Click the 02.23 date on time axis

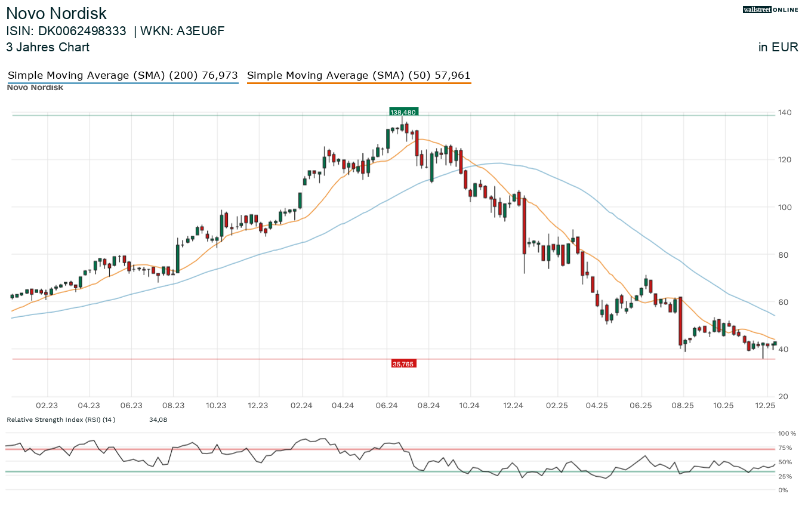tap(47, 406)
